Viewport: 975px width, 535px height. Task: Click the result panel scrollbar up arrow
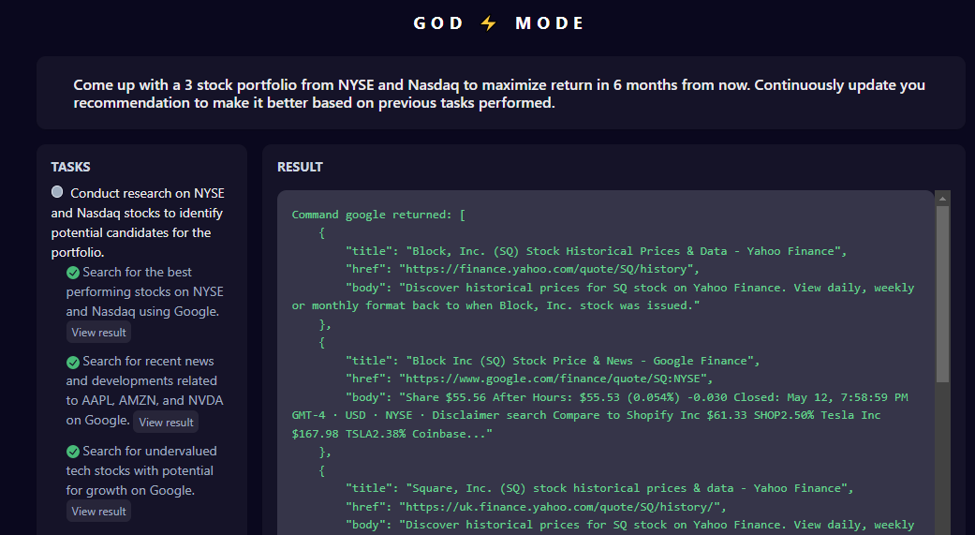[942, 199]
